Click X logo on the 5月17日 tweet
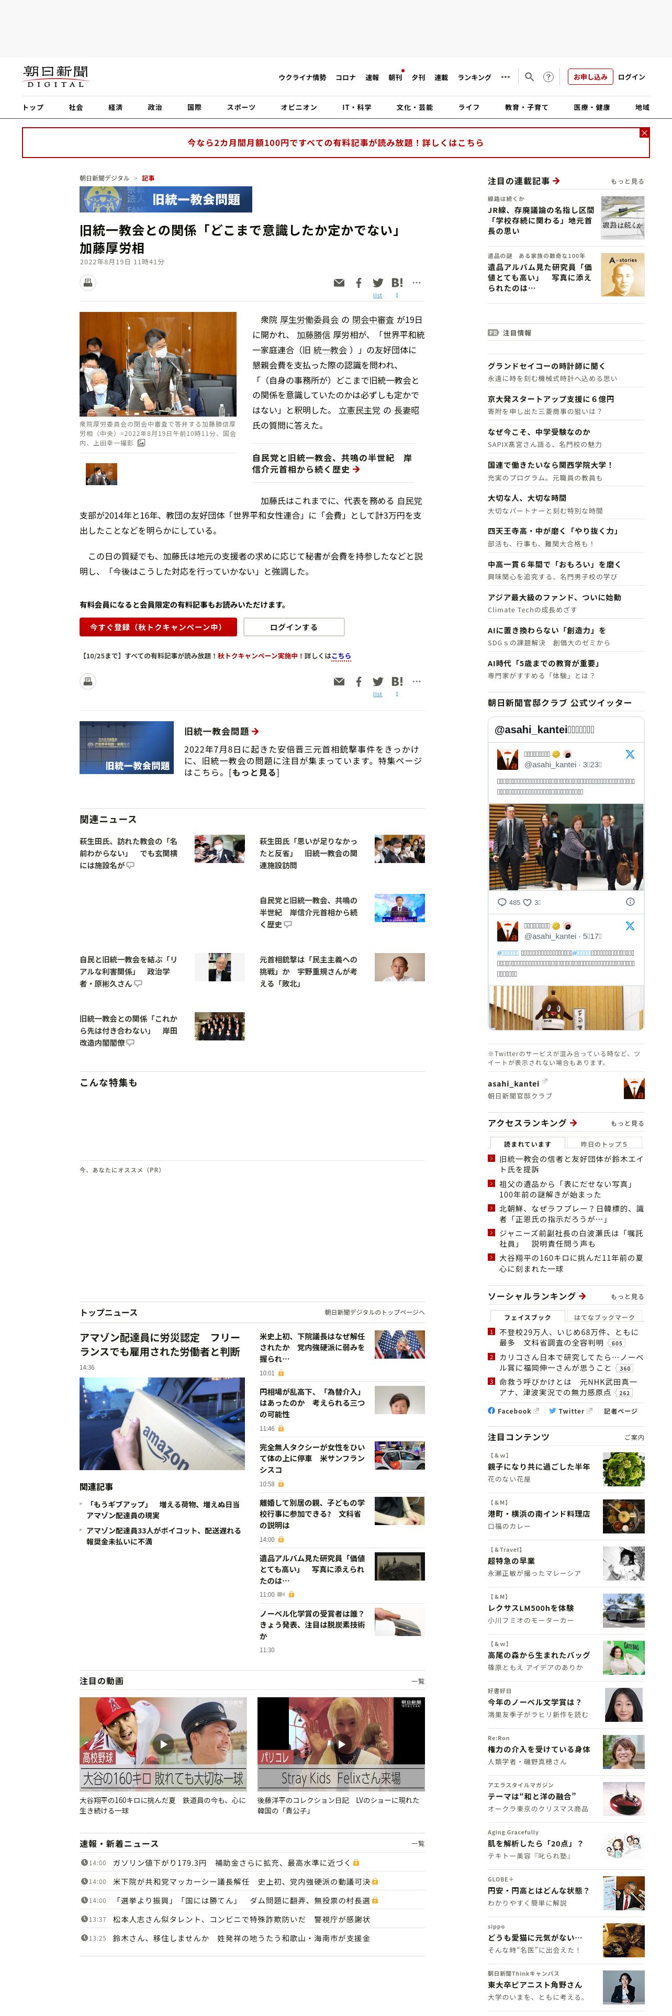Viewport: 672px width, 2016px height. (x=630, y=926)
